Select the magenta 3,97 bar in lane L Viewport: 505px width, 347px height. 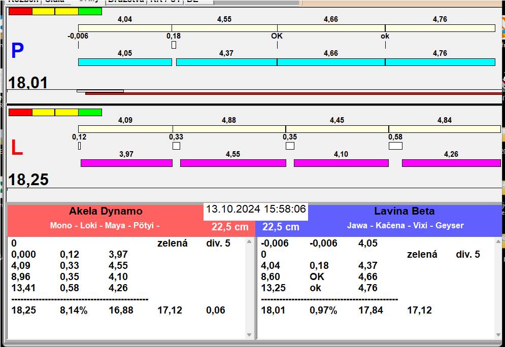[x=126, y=163]
